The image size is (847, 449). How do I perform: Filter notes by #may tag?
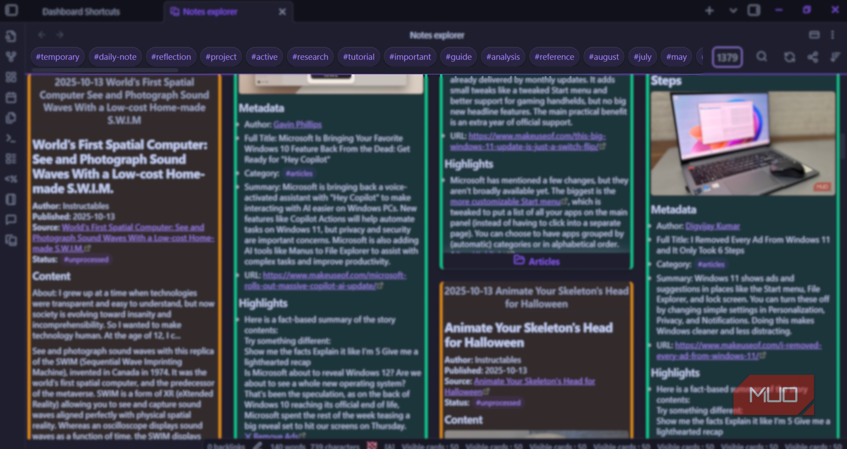677,57
